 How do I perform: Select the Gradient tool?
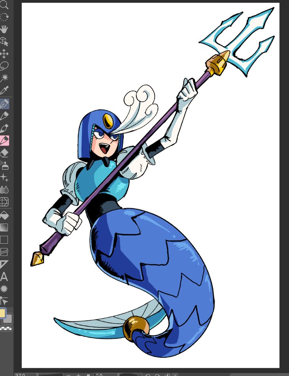(4, 227)
